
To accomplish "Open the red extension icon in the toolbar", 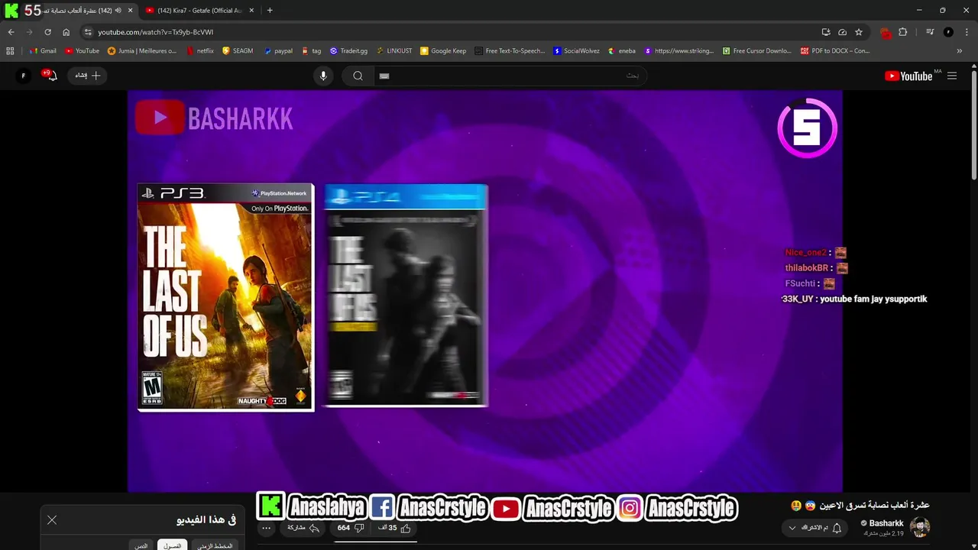I will (886, 33).
